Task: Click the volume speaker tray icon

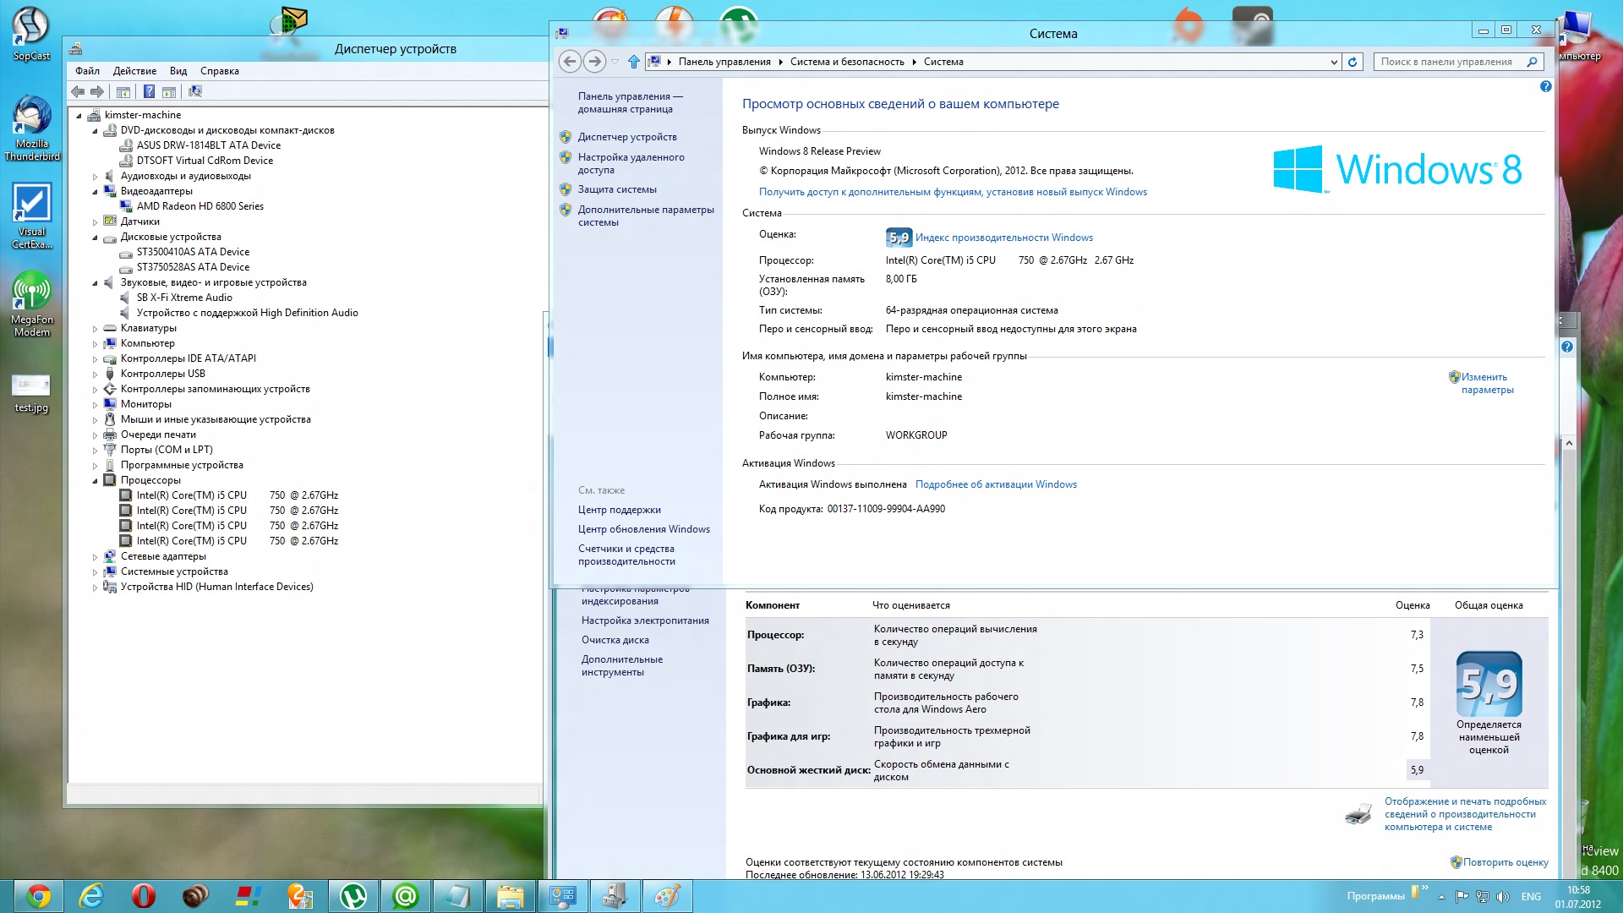Action: tap(1503, 897)
